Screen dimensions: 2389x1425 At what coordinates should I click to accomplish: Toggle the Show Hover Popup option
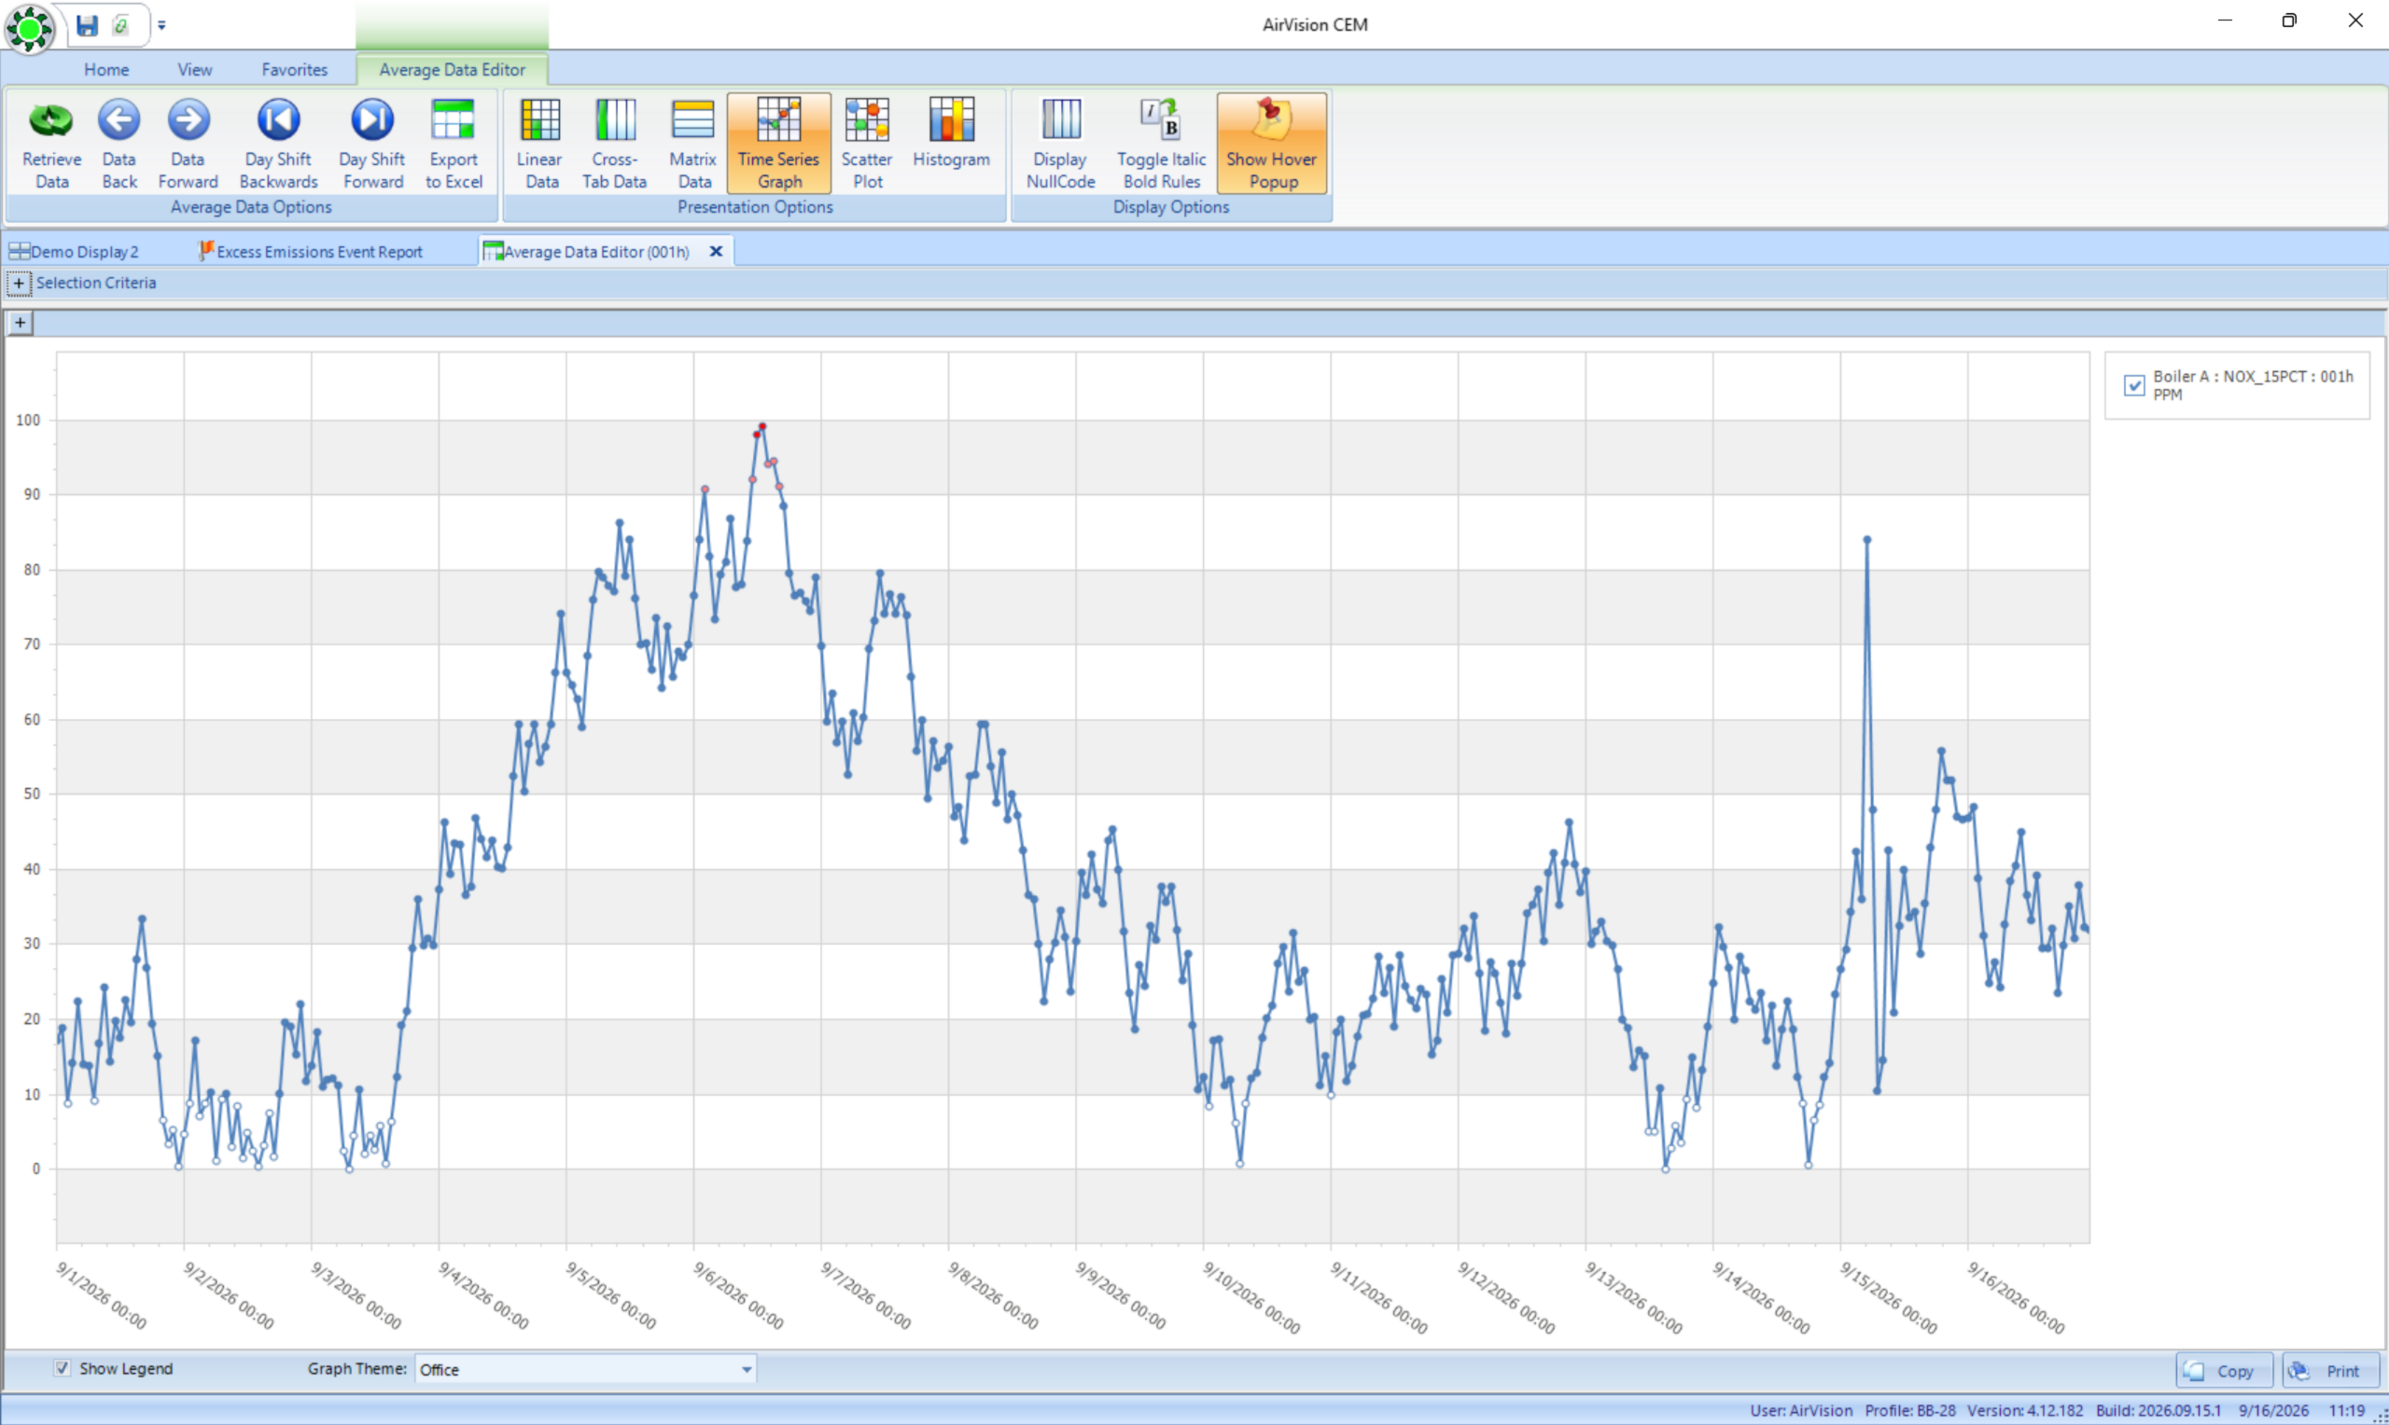point(1271,142)
